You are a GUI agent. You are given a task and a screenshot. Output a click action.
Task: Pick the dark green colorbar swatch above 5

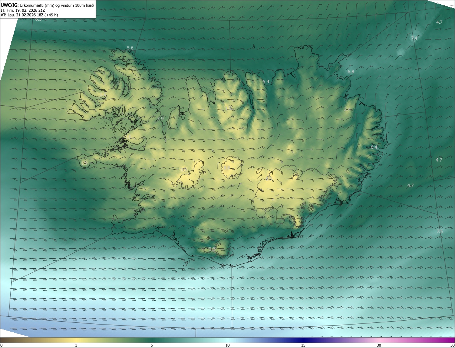click(152, 340)
